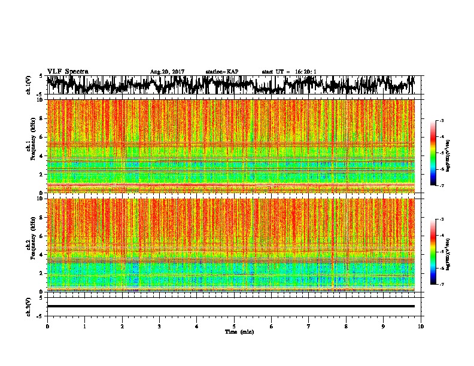Click the 'ch.1(V)' waveform axis label
Screen dimensions: 474x366
tap(29, 85)
